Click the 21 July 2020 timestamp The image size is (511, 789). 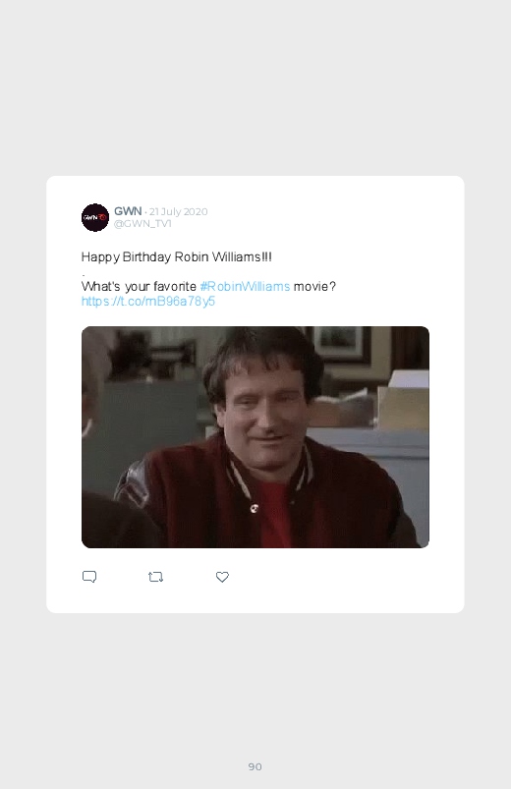point(178,211)
